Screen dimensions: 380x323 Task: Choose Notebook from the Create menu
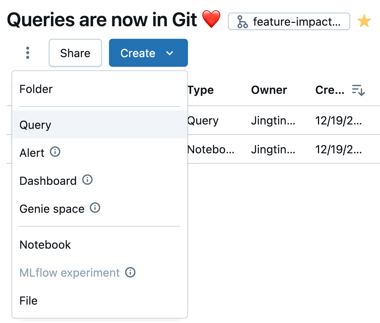(x=45, y=245)
